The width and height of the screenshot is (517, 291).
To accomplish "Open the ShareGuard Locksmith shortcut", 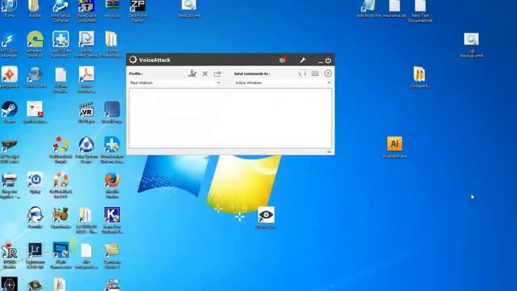I will tap(86, 11).
